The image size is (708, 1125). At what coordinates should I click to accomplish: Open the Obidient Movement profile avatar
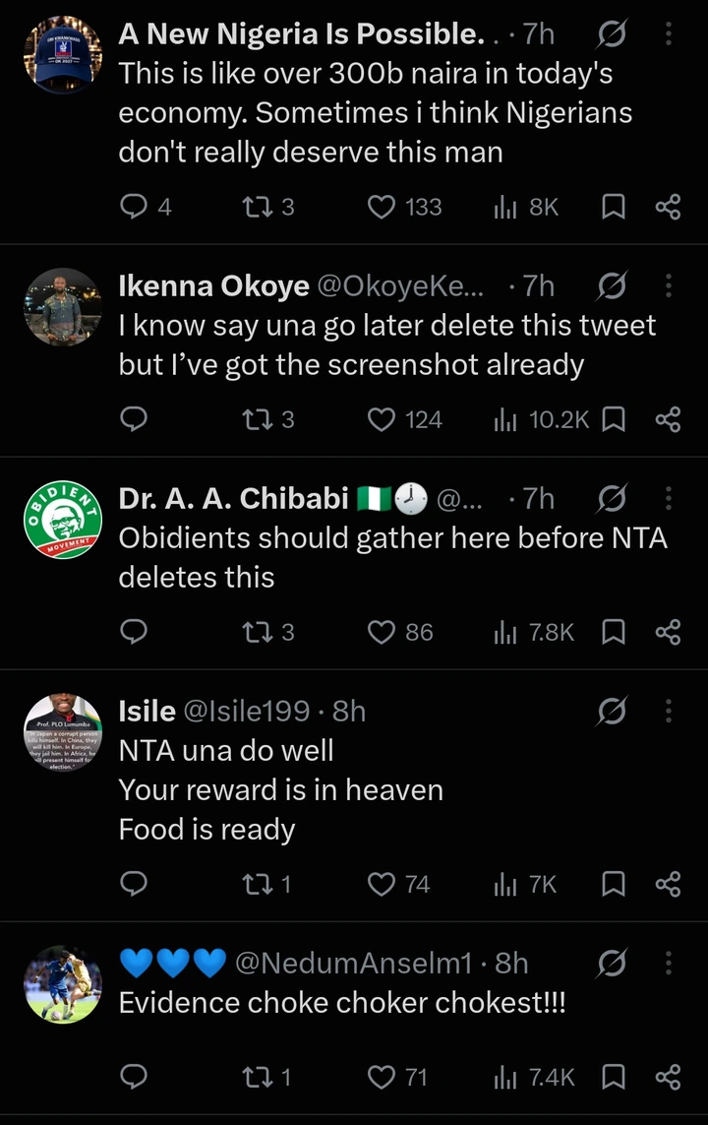pyautogui.click(x=63, y=520)
